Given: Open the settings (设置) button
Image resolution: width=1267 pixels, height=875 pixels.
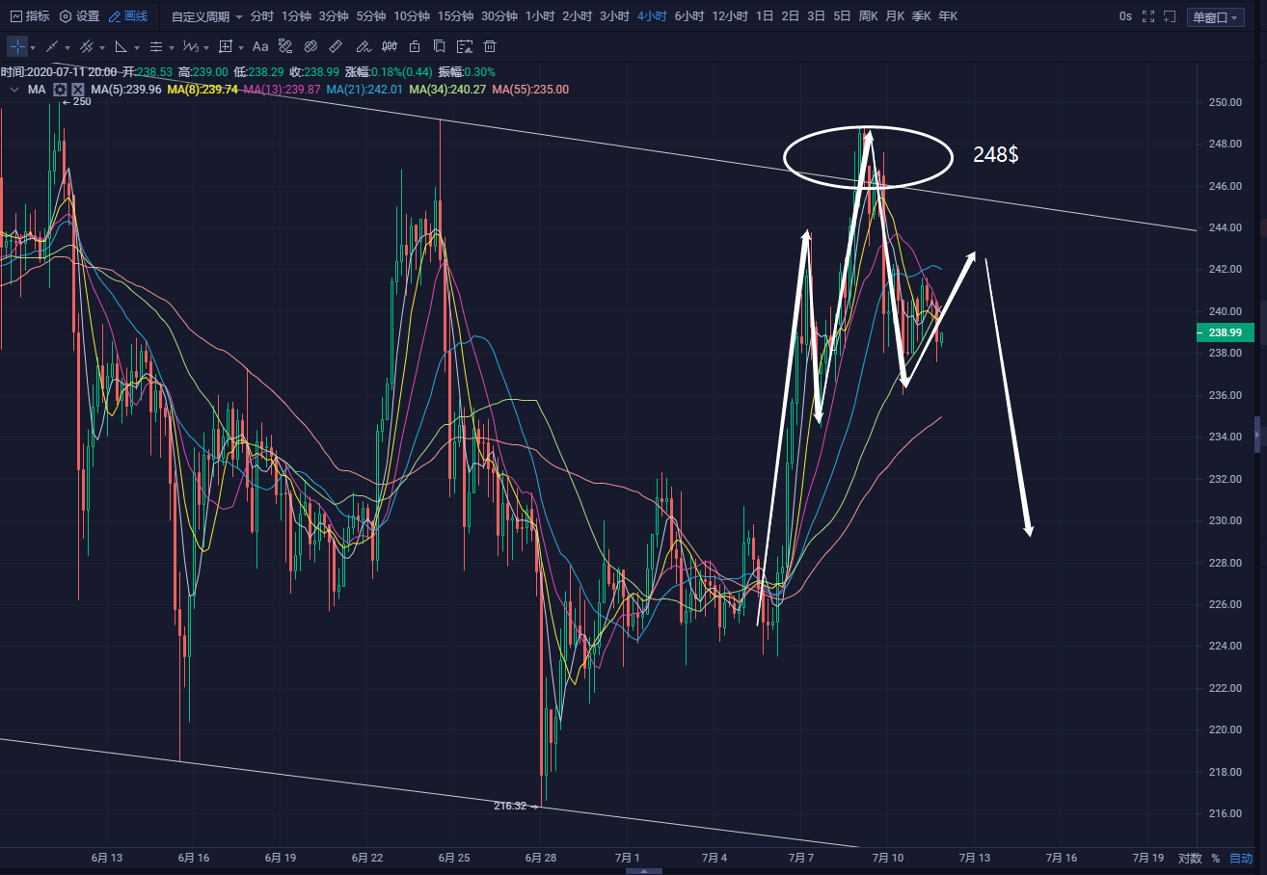Looking at the screenshot, I should (x=79, y=16).
